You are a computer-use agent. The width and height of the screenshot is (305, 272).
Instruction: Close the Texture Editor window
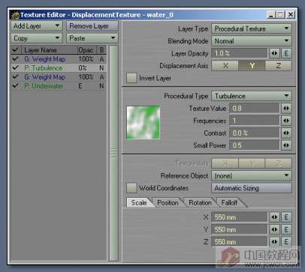click(291, 15)
